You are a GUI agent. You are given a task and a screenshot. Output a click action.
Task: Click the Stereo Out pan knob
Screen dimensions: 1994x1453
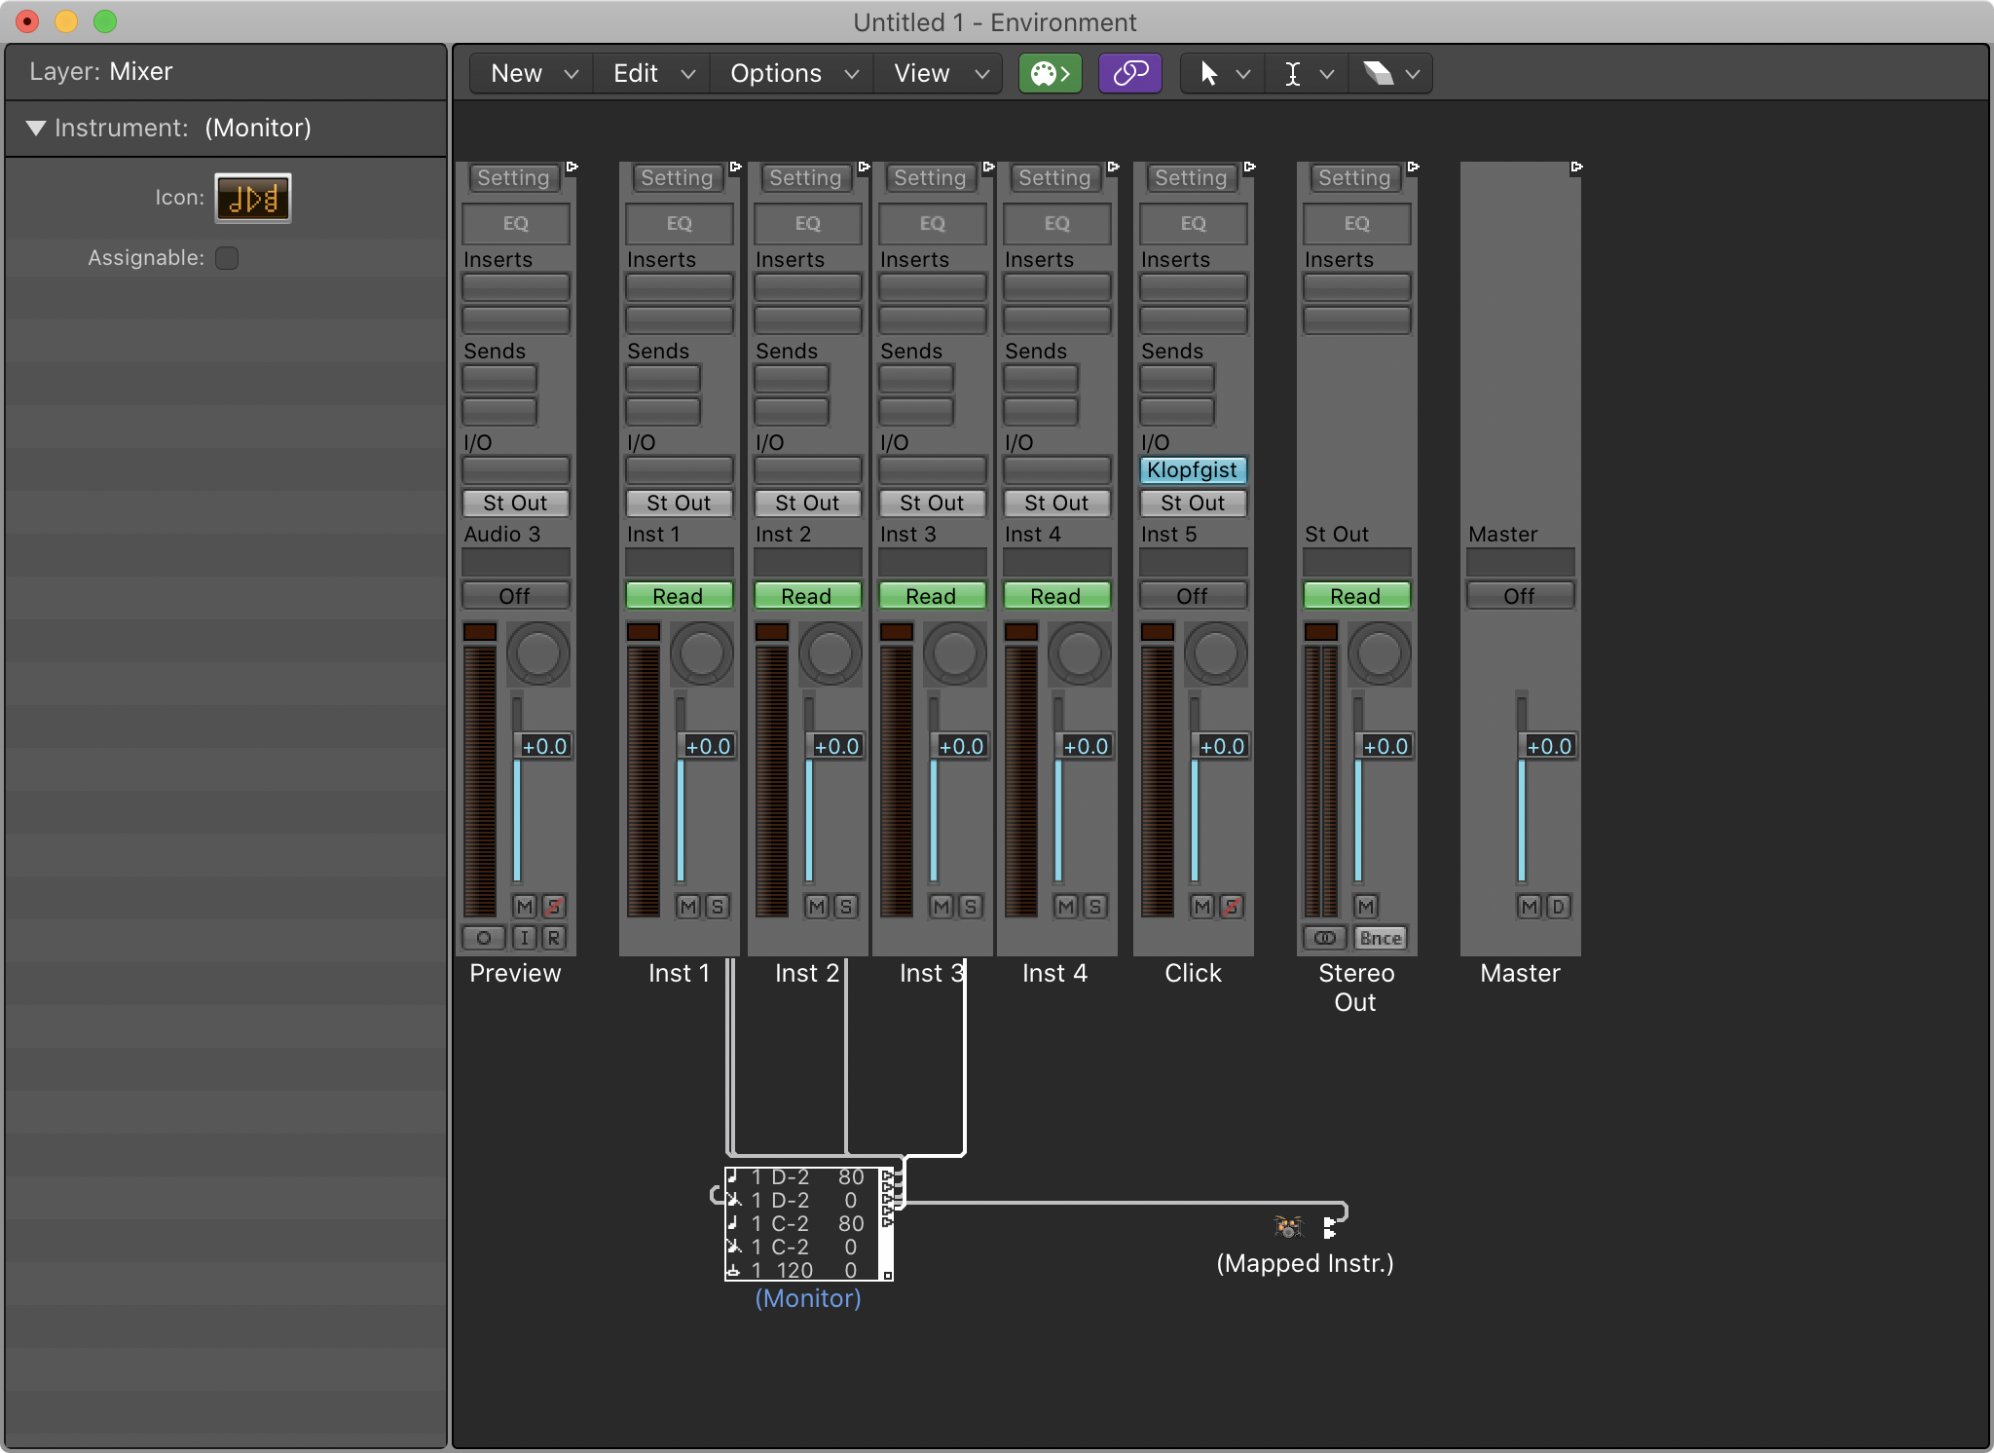(x=1380, y=653)
